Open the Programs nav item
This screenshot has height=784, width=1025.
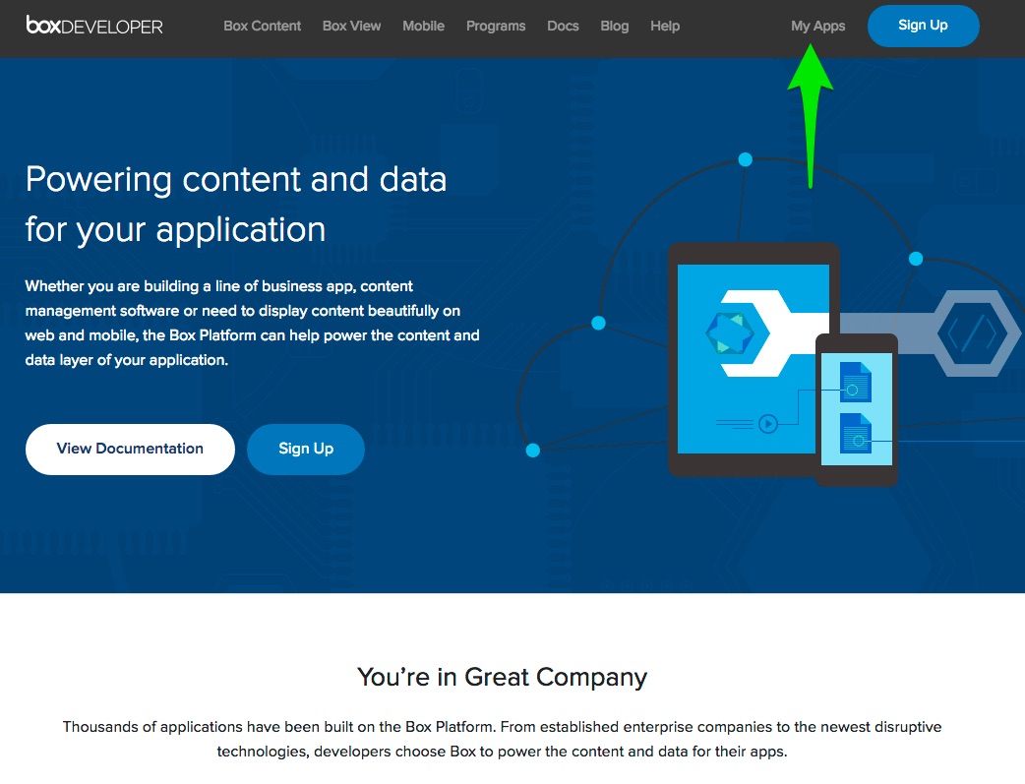pyautogui.click(x=496, y=27)
